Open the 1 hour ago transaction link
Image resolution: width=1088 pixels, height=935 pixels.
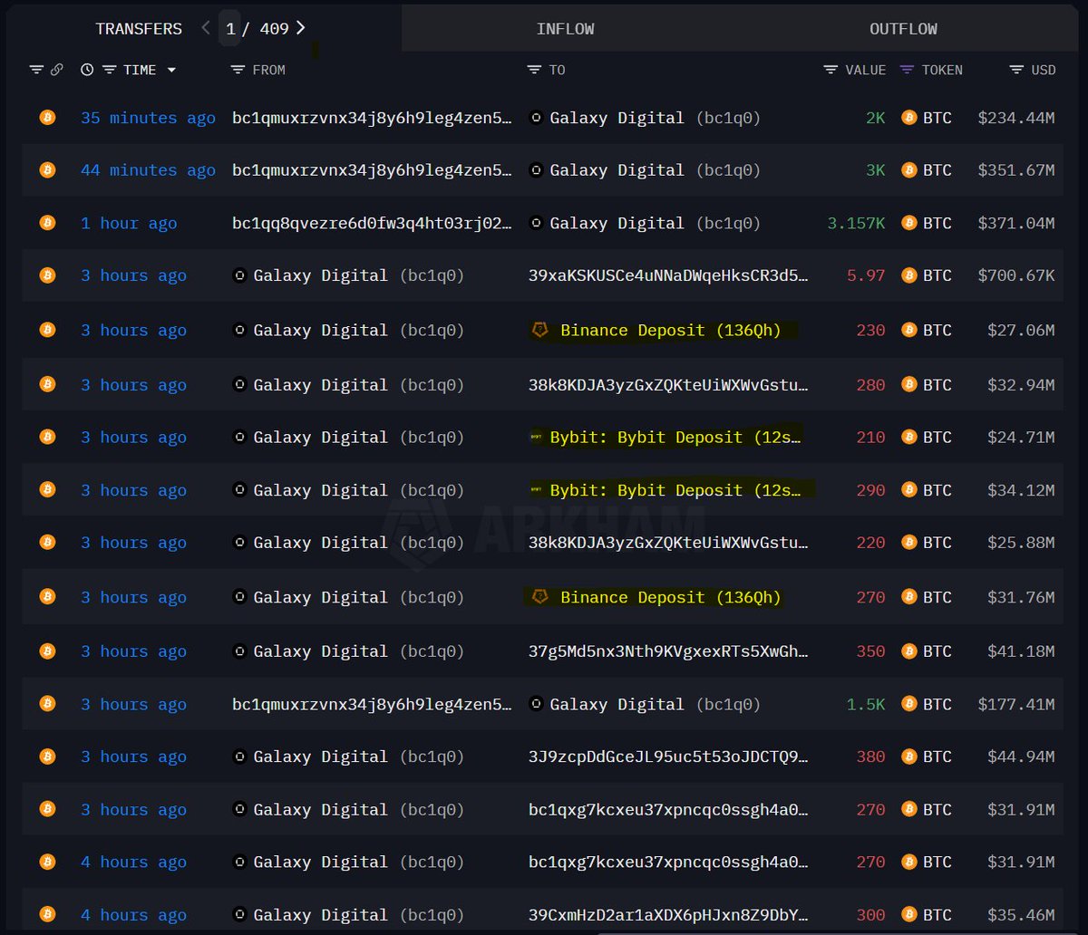tap(129, 223)
